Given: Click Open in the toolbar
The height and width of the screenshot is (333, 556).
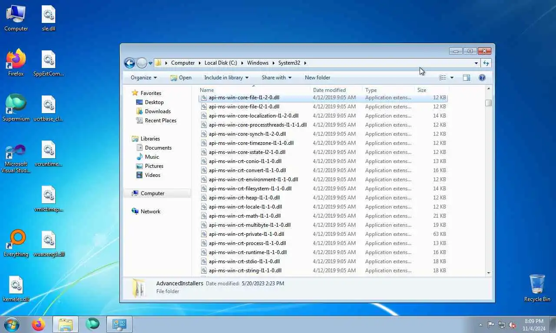Looking at the screenshot, I should coord(181,78).
